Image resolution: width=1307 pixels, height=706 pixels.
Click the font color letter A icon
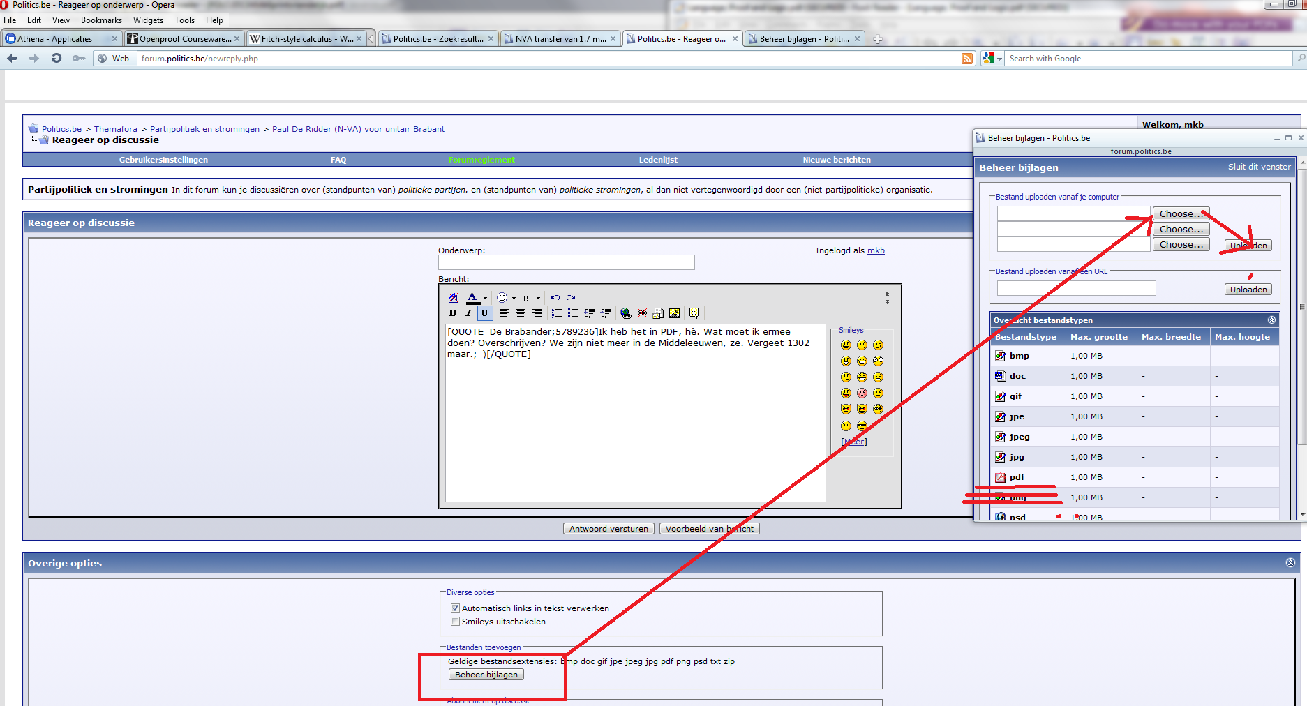472,297
